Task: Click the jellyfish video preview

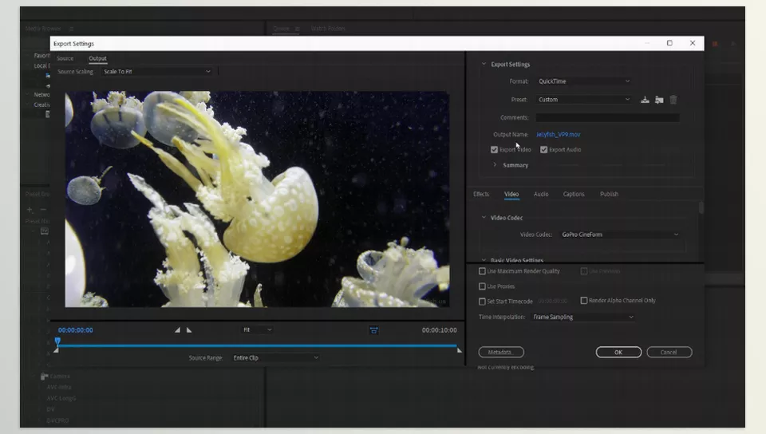Action: point(257,199)
